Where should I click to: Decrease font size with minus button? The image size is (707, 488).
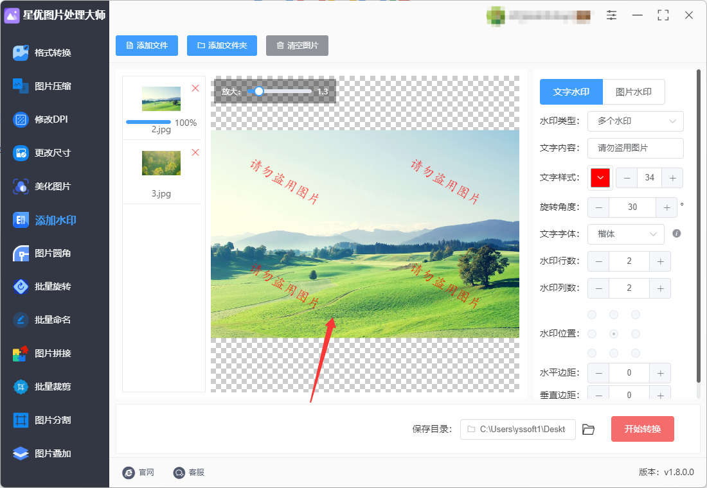tap(627, 178)
